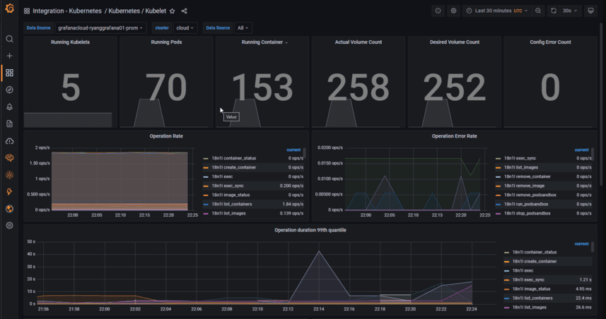
Task: Click the list_images color swatch in duration legend
Action: click(x=507, y=308)
